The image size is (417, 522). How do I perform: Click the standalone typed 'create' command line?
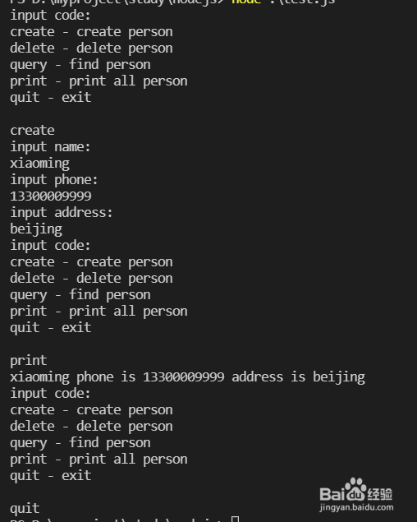[32, 131]
